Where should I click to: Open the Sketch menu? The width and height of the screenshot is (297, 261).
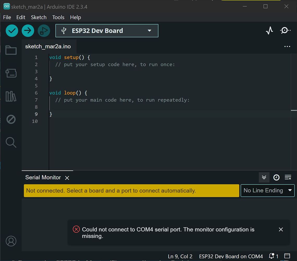pyautogui.click(x=39, y=17)
